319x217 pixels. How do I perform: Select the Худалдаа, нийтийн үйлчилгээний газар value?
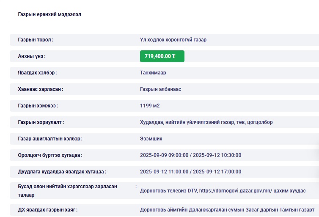(x=206, y=122)
